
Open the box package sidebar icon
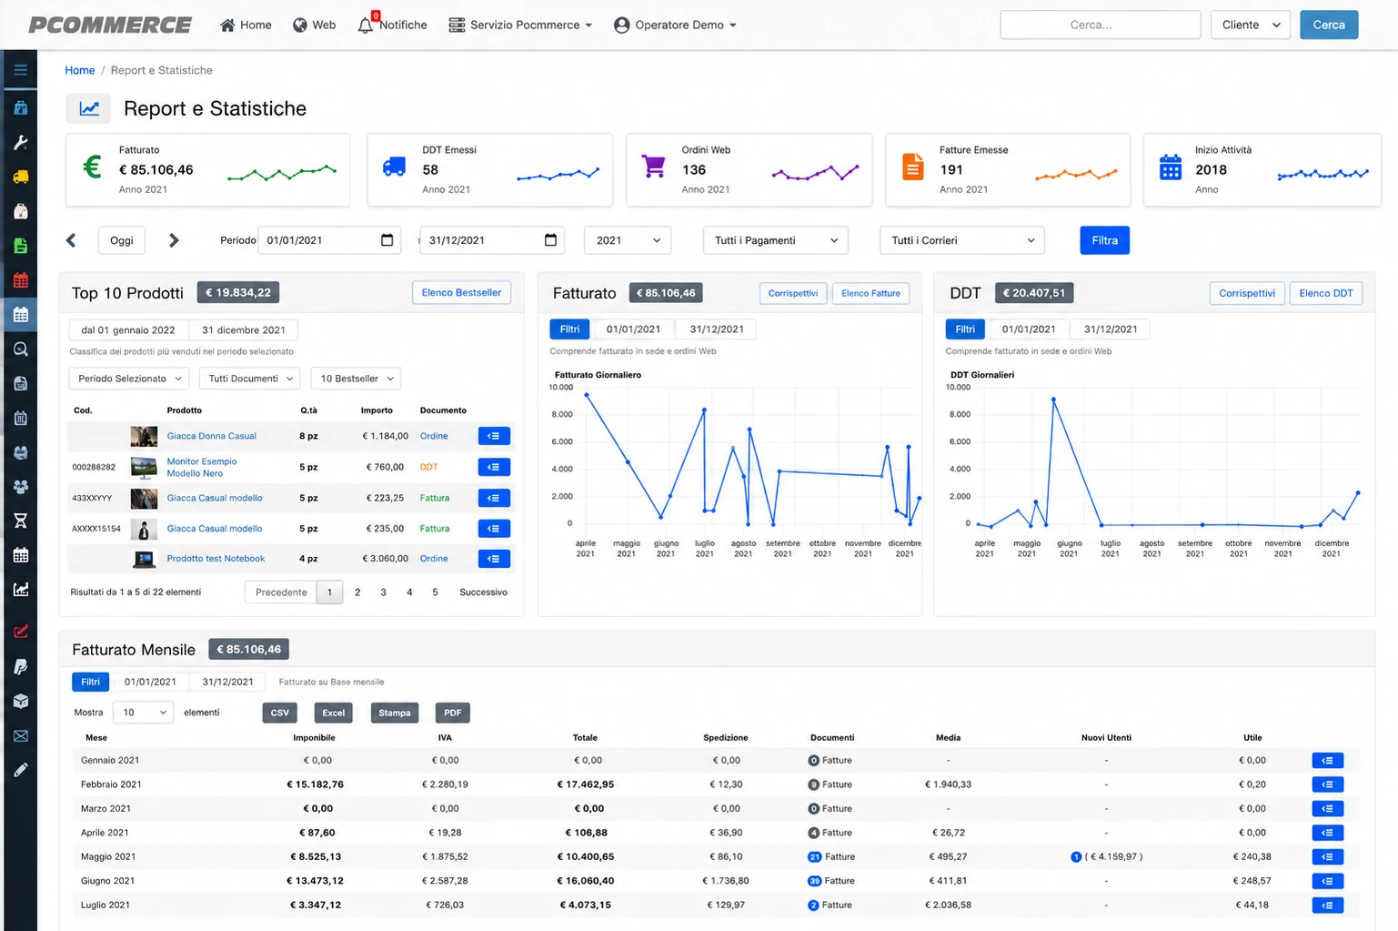20,701
